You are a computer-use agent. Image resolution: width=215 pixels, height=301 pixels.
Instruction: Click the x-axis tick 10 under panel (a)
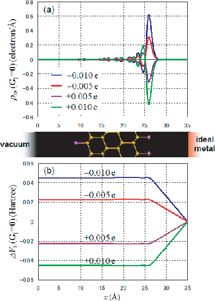tap(81, 126)
